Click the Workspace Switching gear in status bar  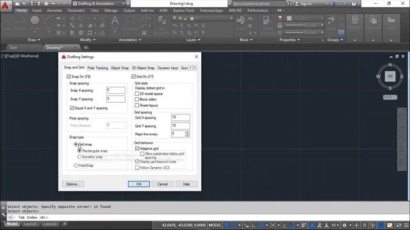tap(345, 225)
